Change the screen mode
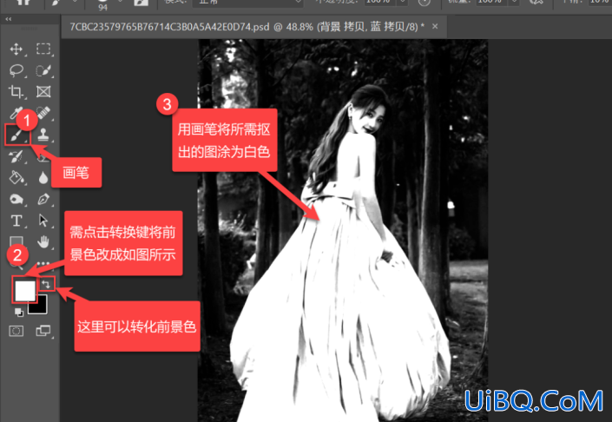The image size is (612, 422). [43, 331]
